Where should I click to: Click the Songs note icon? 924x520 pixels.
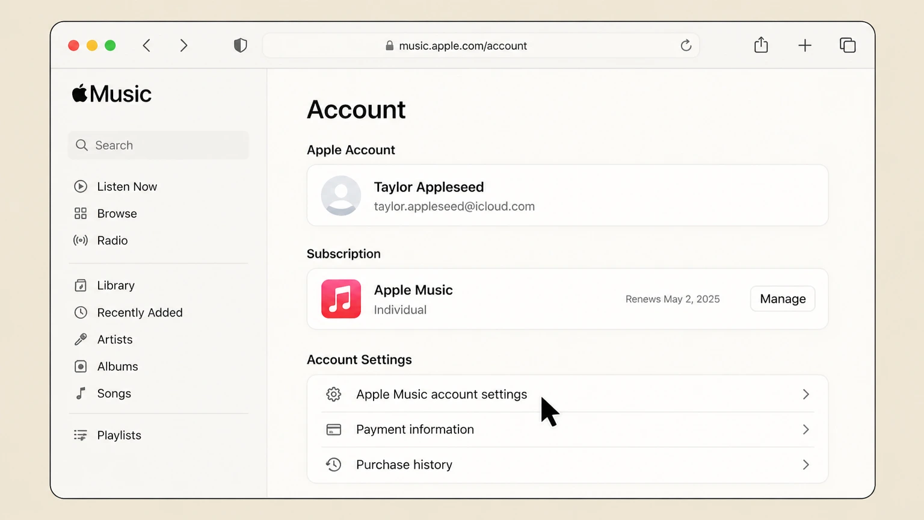click(x=81, y=394)
